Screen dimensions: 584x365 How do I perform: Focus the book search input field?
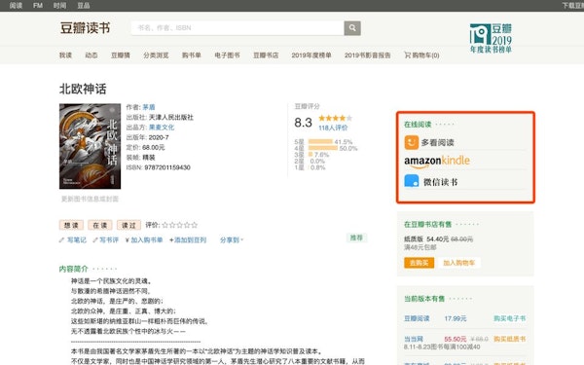tap(237, 28)
